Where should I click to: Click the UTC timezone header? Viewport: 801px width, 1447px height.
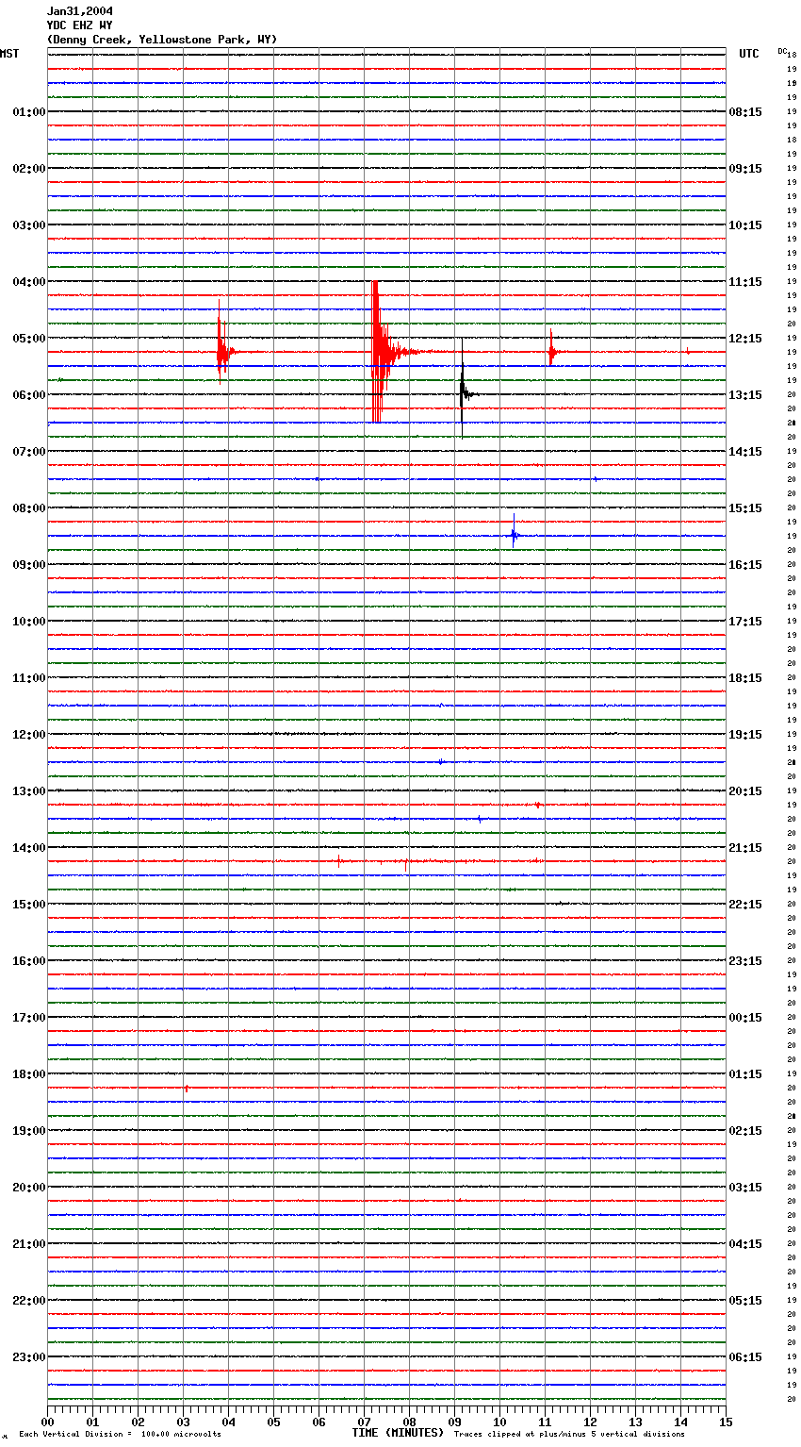[749, 54]
